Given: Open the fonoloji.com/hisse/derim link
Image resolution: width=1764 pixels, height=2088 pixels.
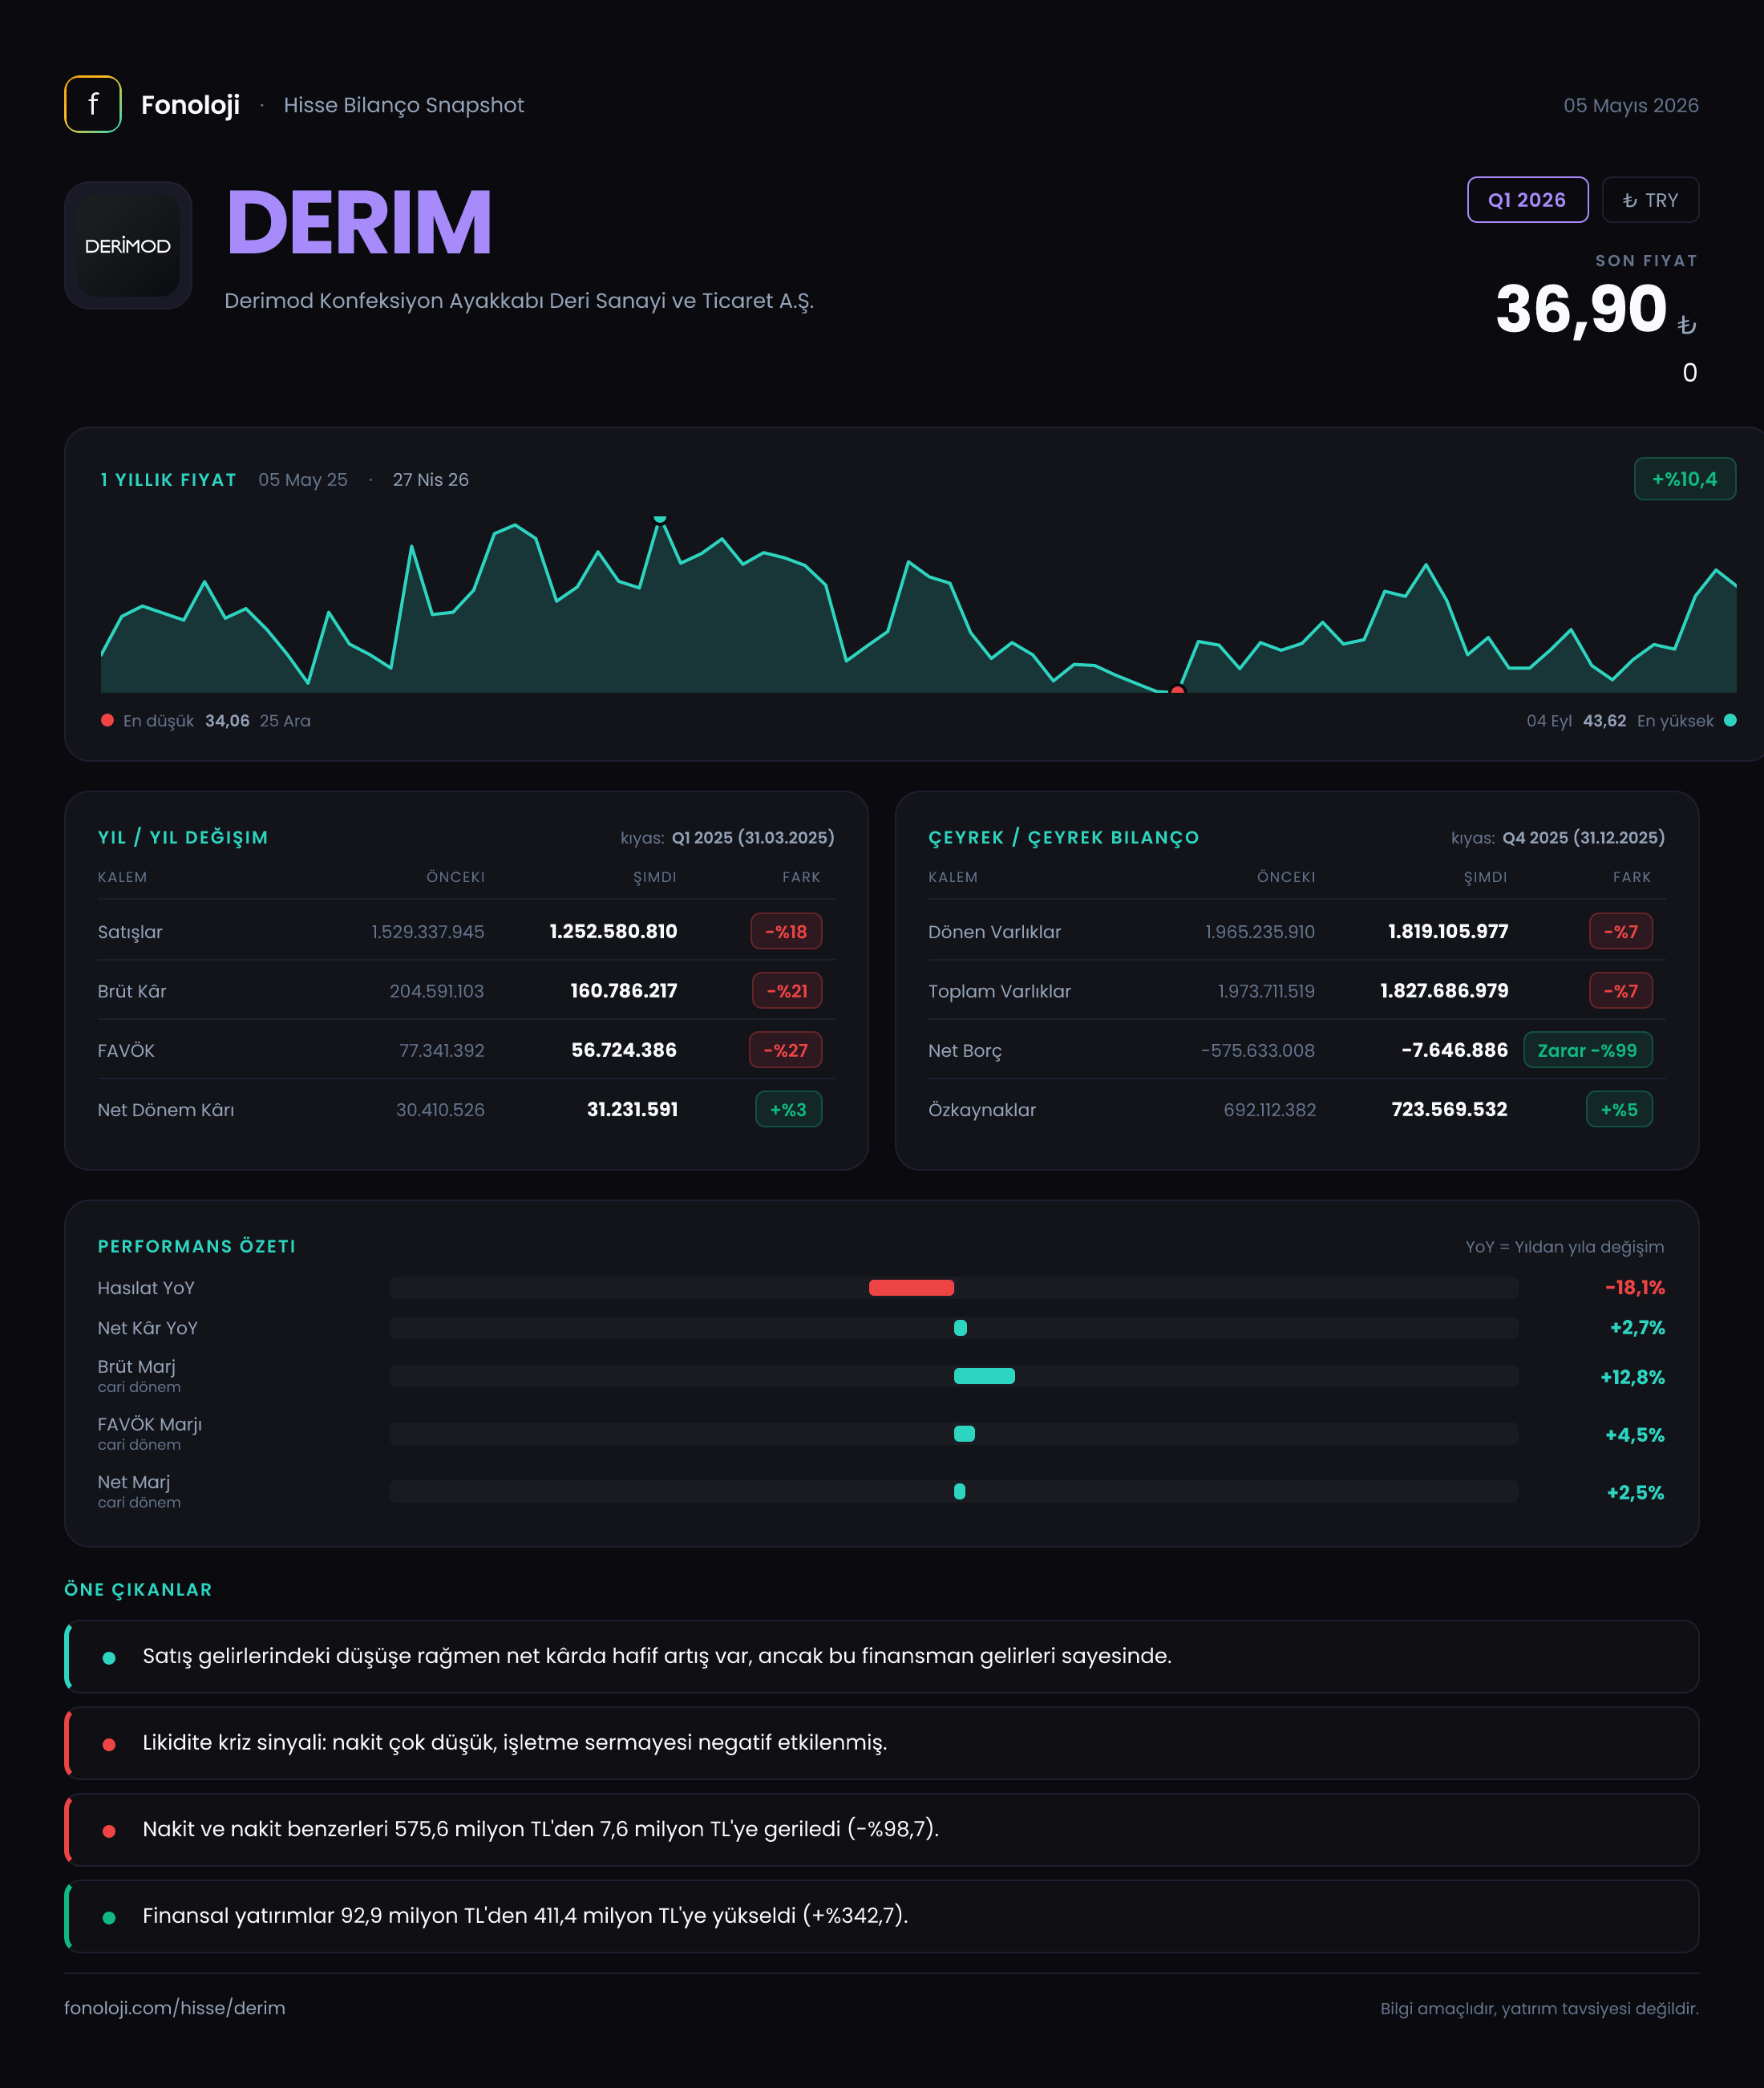Looking at the screenshot, I should (x=175, y=2008).
